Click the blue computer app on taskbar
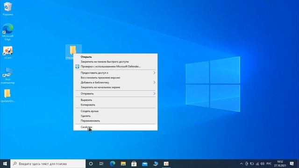 pos(156,164)
